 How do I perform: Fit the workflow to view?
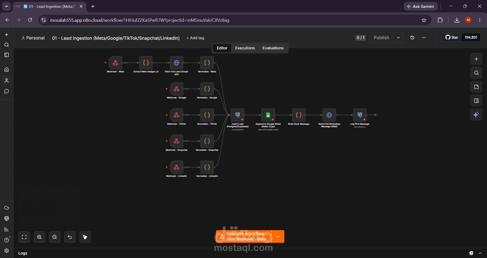pyautogui.click(x=24, y=237)
